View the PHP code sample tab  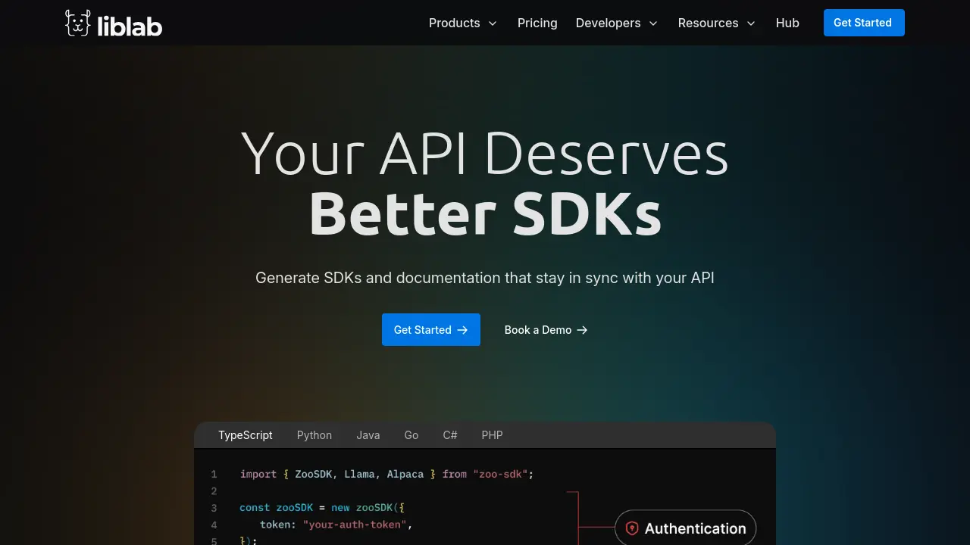492,435
